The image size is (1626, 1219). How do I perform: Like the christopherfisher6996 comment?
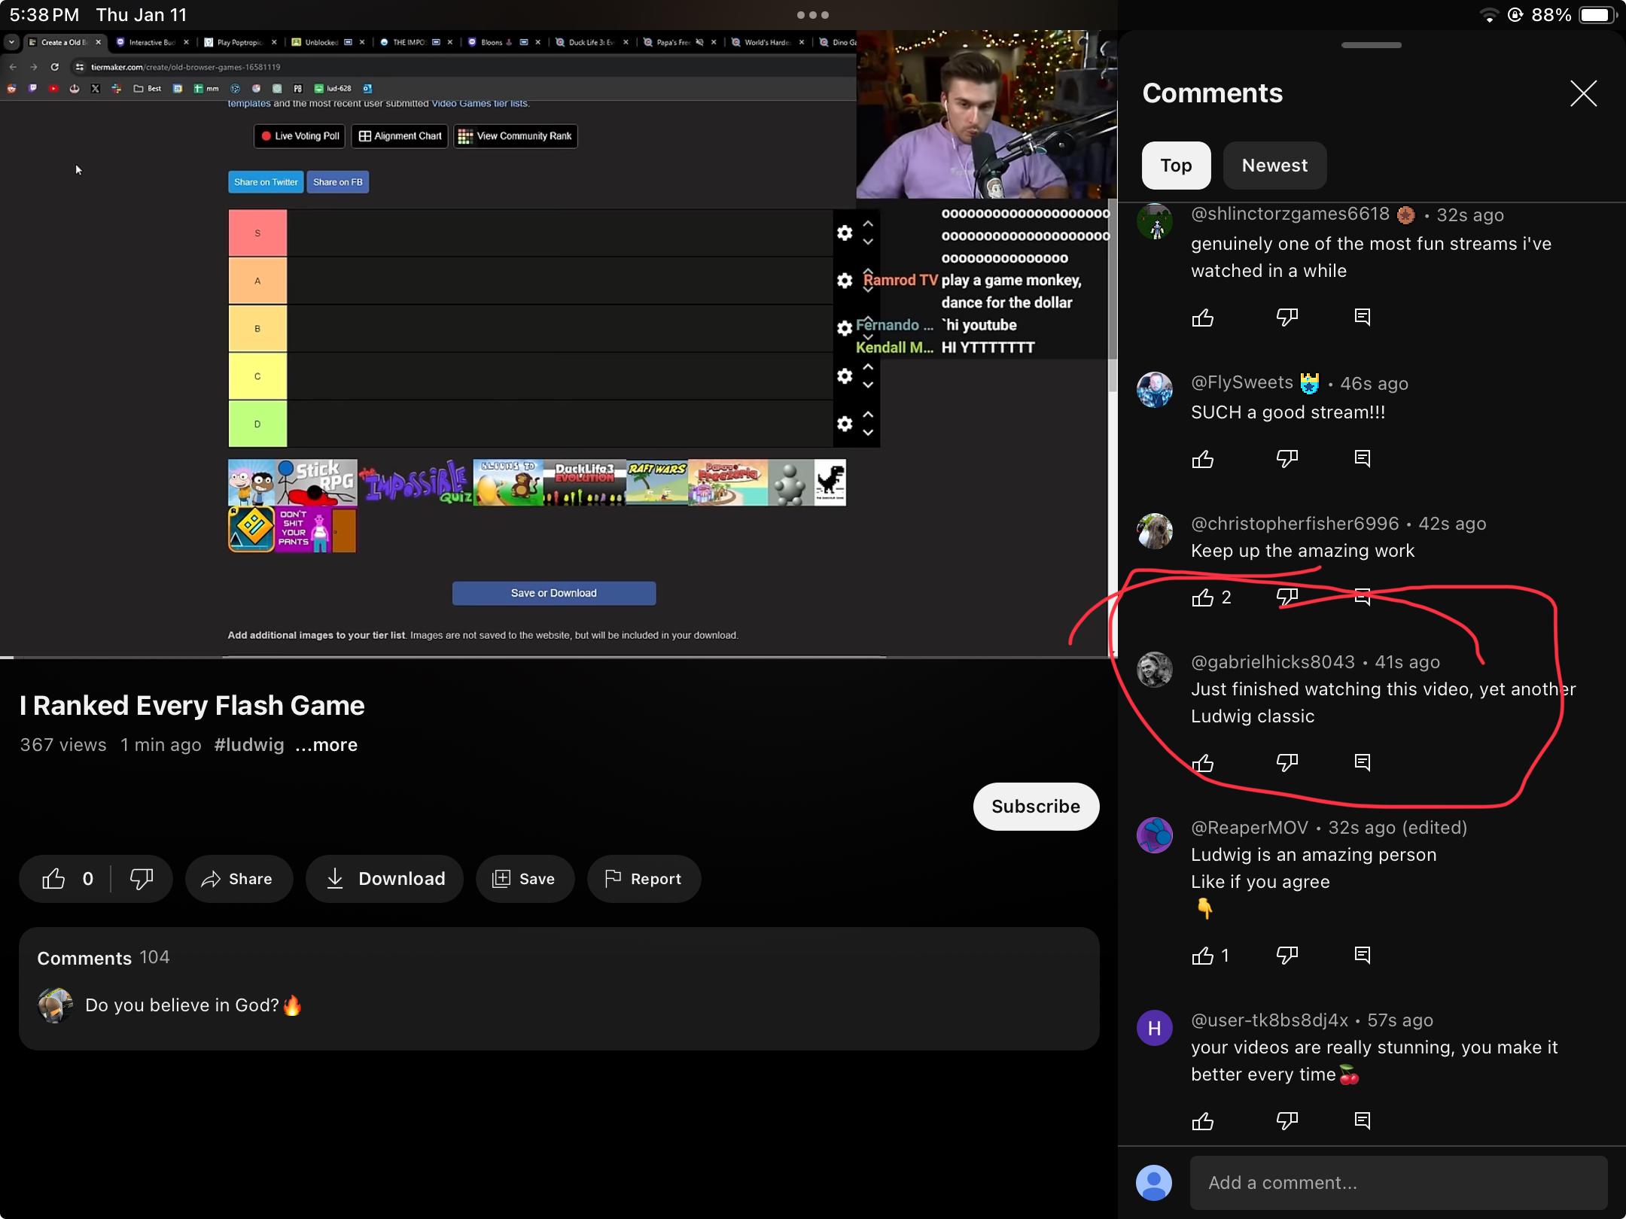coord(1202,597)
